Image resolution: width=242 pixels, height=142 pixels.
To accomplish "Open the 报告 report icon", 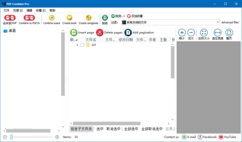I will click(x=105, y=18).
